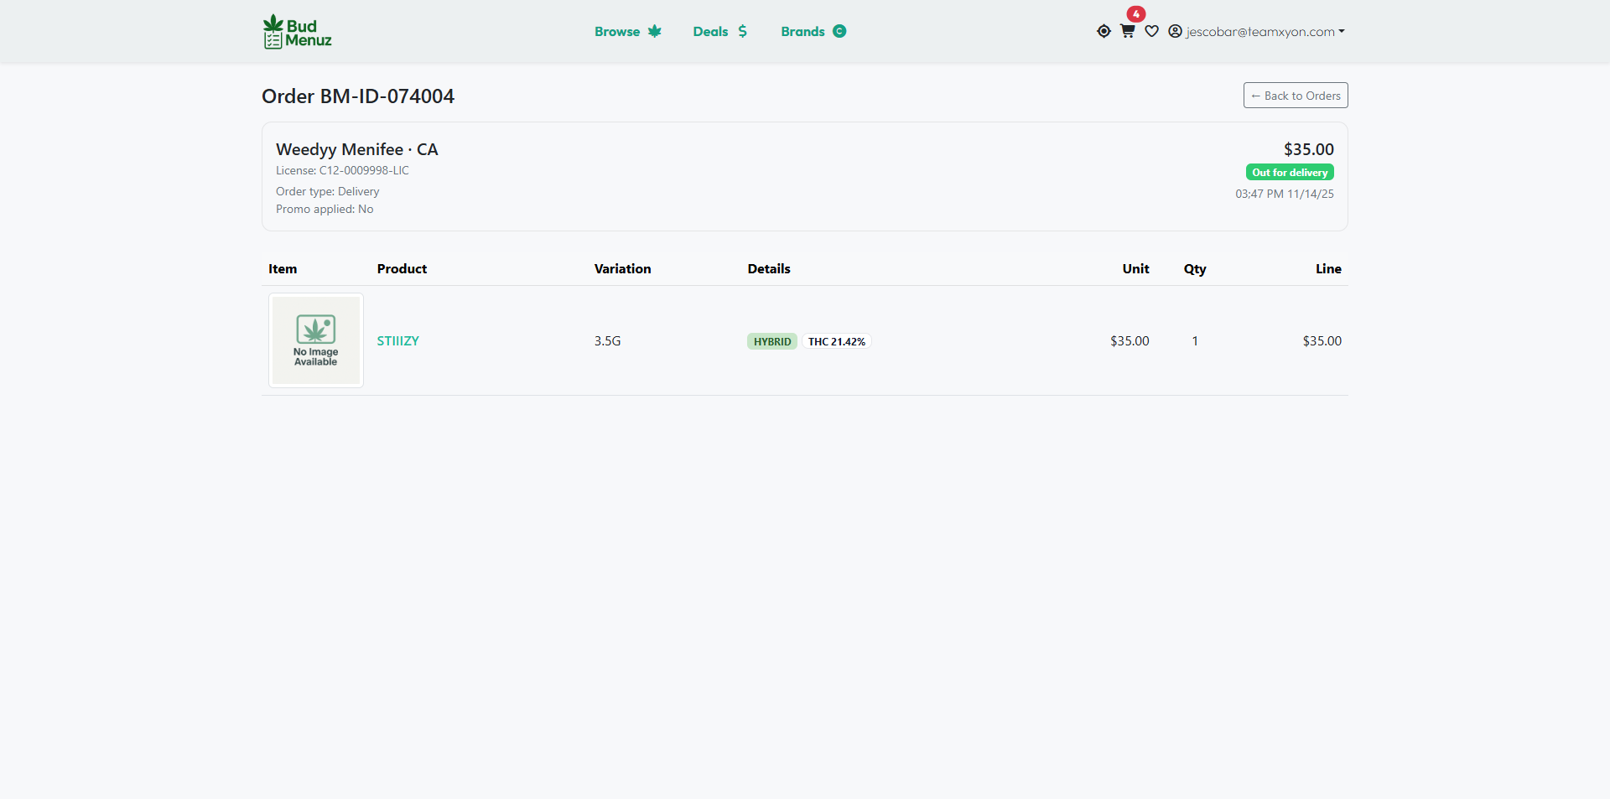Image resolution: width=1610 pixels, height=799 pixels.
Task: Click the HYBRID badge on the order item
Action: coord(771,341)
